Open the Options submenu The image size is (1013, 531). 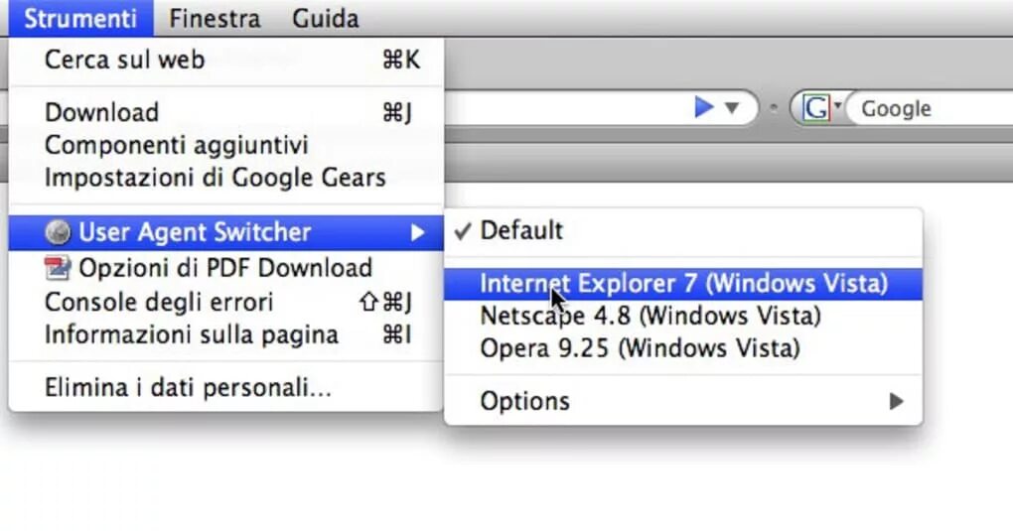pos(683,401)
